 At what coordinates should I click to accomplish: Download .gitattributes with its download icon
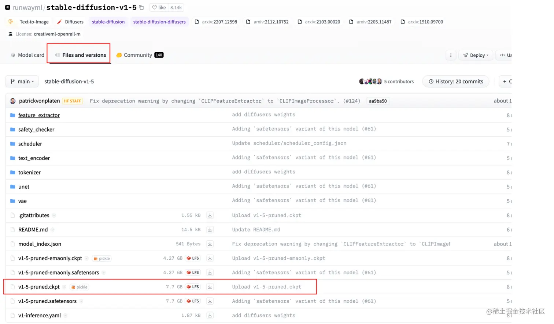pyautogui.click(x=210, y=215)
